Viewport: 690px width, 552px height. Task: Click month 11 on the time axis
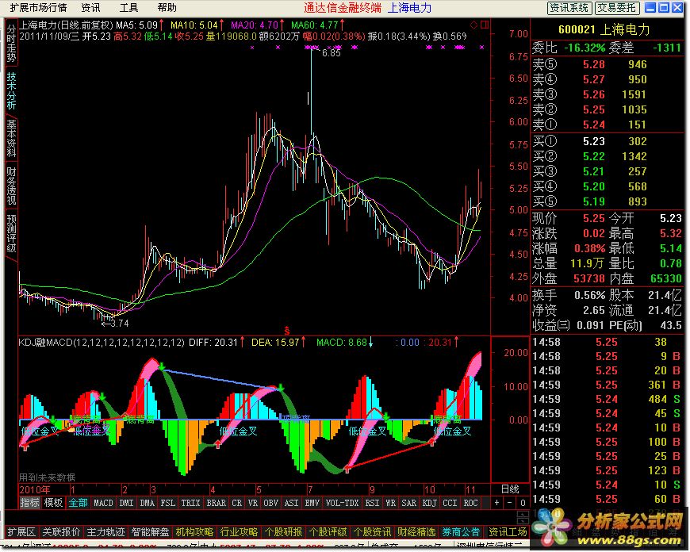pos(470,489)
